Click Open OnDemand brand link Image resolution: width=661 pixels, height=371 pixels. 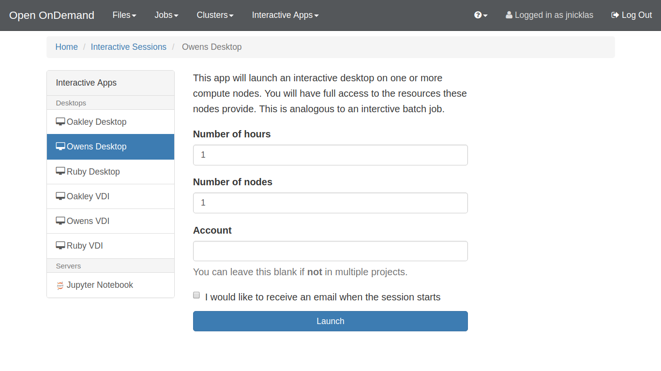52,15
